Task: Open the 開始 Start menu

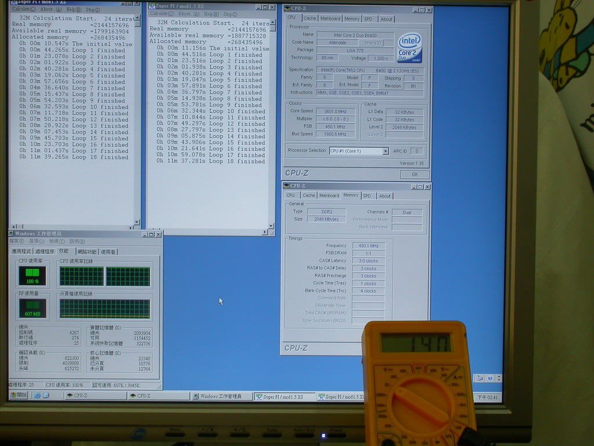Action: pyautogui.click(x=19, y=395)
